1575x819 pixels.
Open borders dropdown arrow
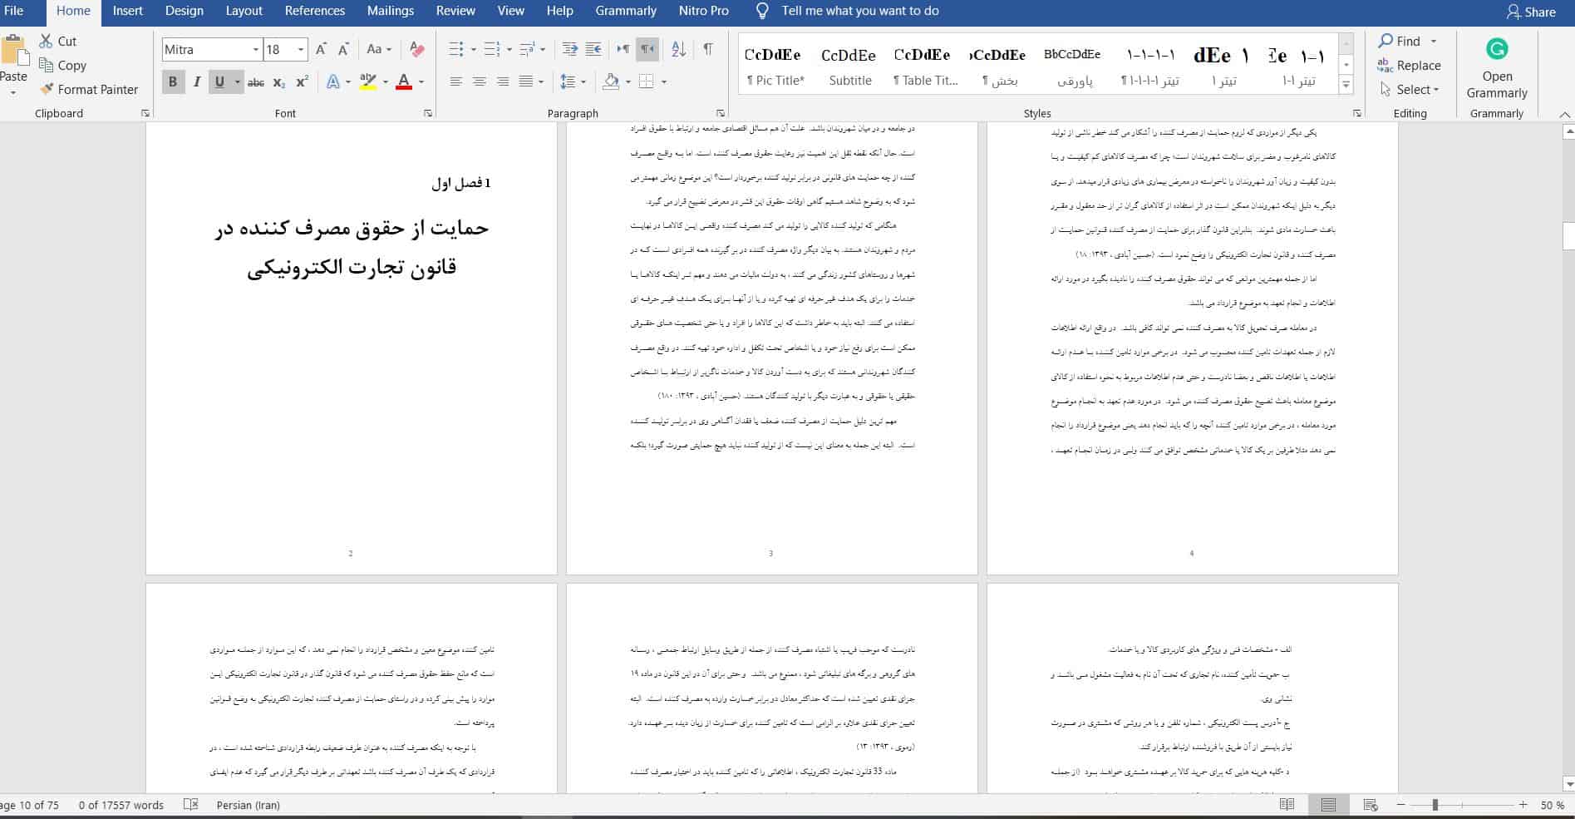pos(664,81)
